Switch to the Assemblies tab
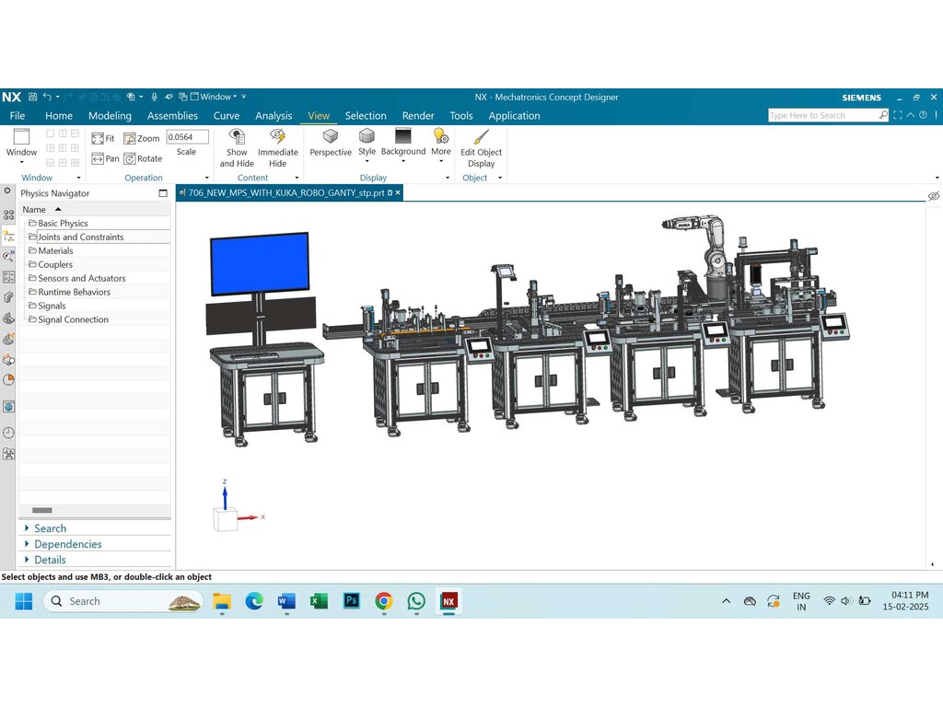This screenshot has width=943, height=707. (172, 115)
